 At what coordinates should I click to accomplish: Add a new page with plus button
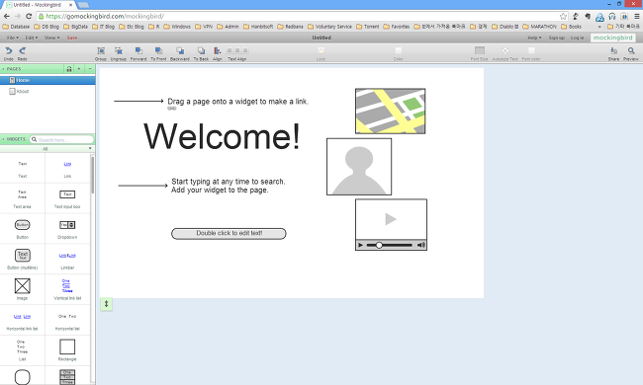click(79, 69)
